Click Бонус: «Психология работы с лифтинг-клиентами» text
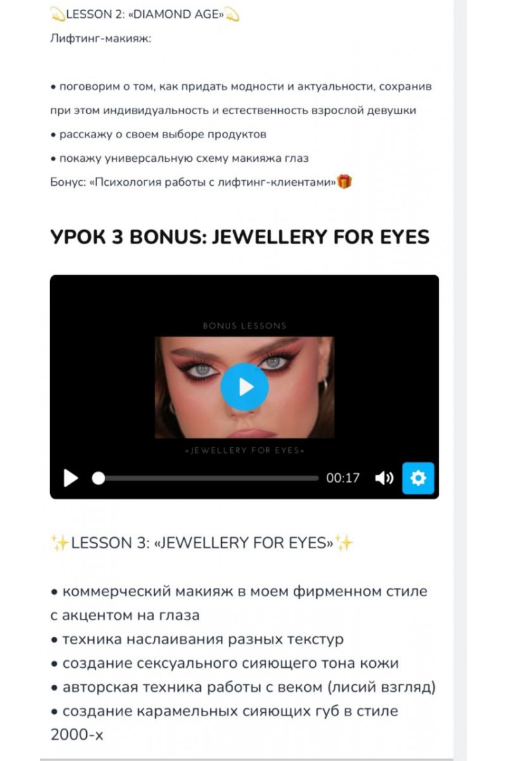507x761 pixels. [193, 183]
